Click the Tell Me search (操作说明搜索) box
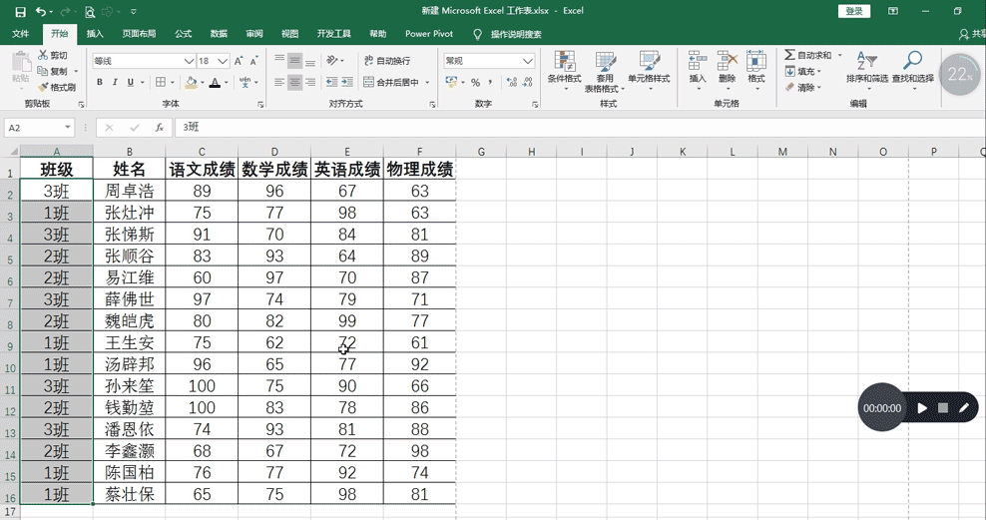 516,34
